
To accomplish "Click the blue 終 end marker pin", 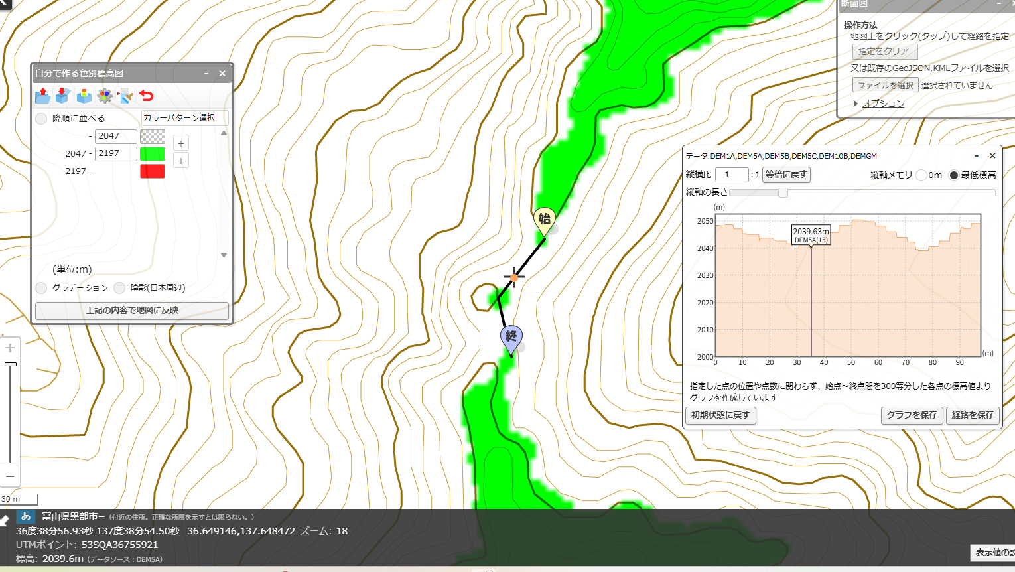I will coord(511,338).
